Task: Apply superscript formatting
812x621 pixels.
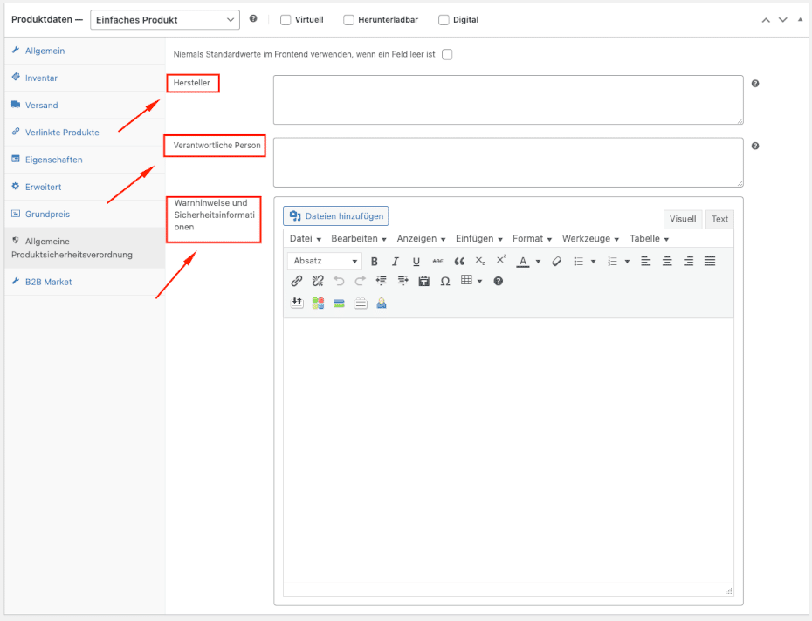Action: click(x=501, y=260)
